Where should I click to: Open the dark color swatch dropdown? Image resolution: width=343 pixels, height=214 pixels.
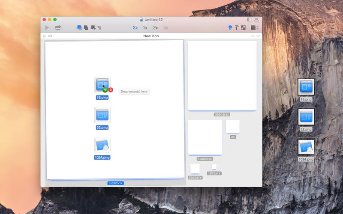(x=255, y=28)
